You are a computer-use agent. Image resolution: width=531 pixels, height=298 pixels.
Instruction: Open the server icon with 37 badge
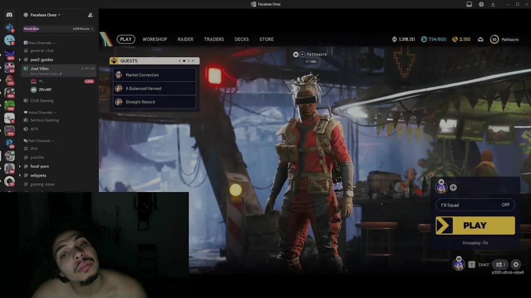pyautogui.click(x=9, y=181)
